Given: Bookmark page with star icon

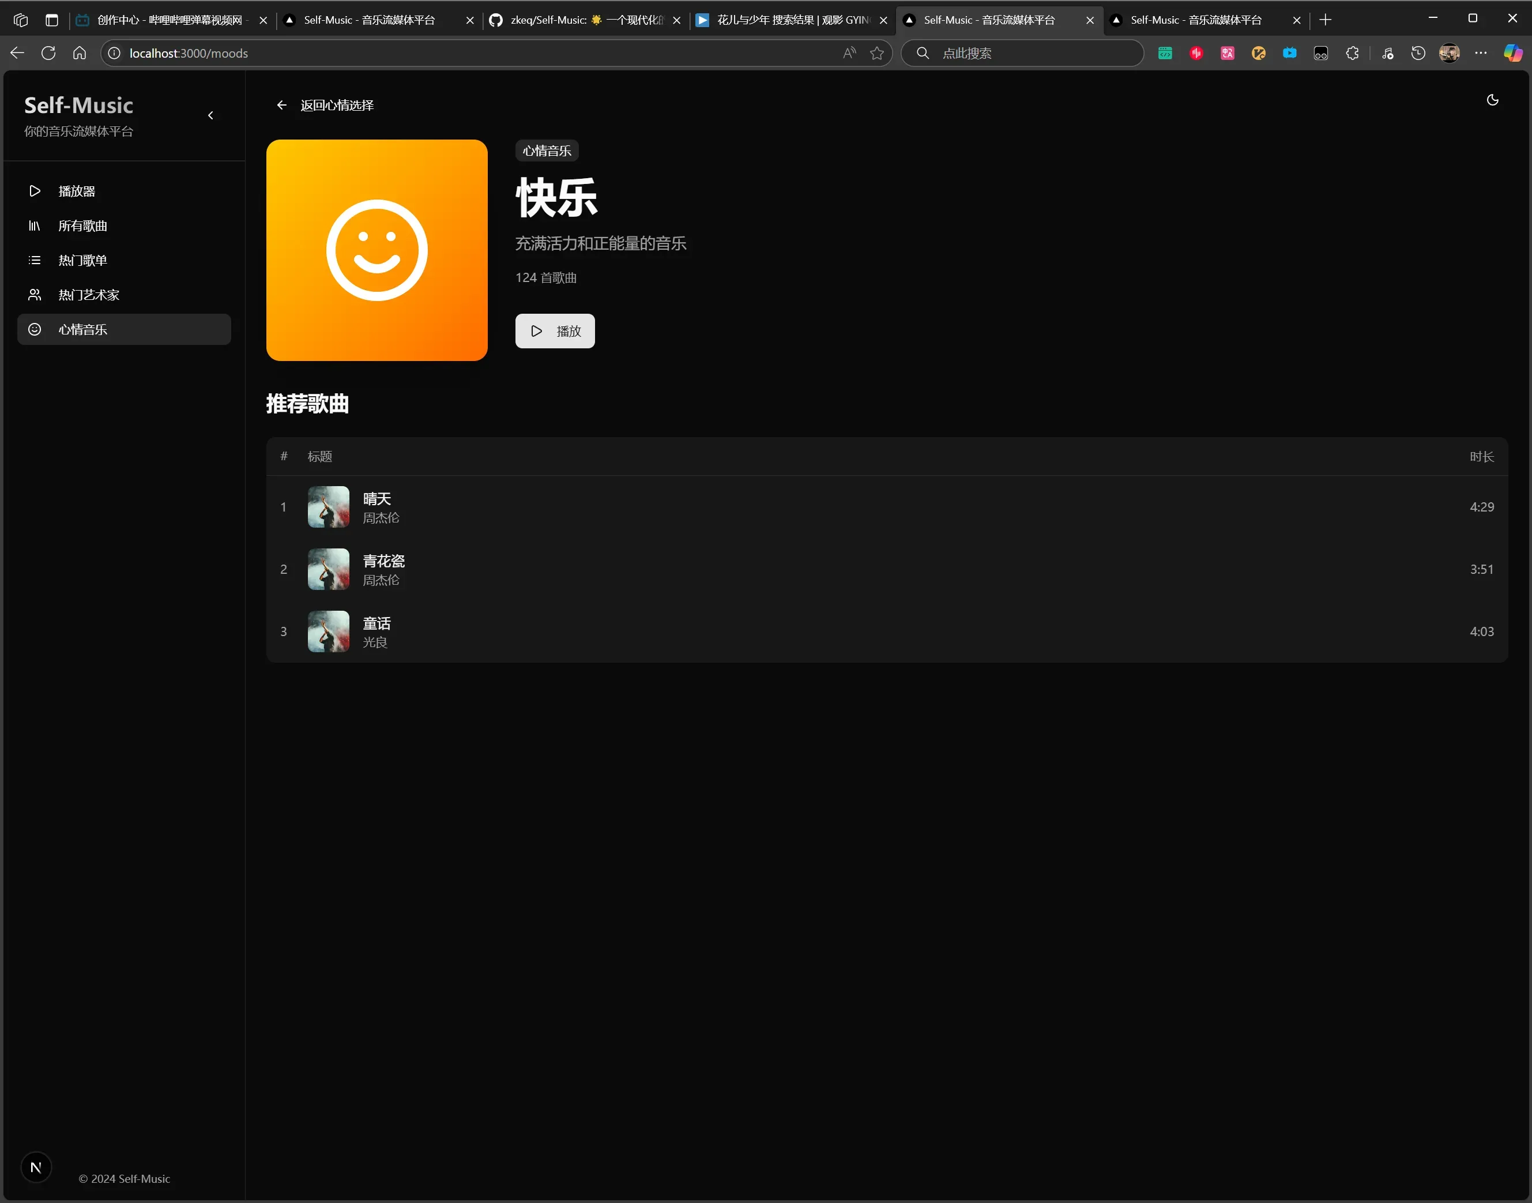Looking at the screenshot, I should [x=876, y=53].
